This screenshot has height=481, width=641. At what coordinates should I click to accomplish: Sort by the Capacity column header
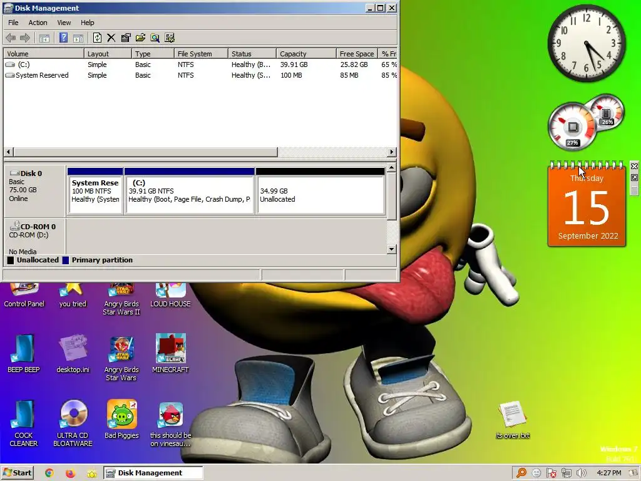(x=306, y=54)
